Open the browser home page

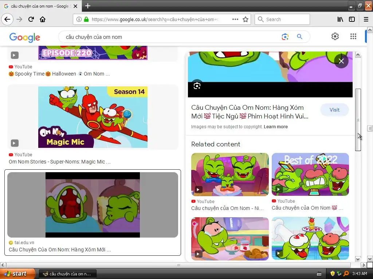[x=43, y=19]
